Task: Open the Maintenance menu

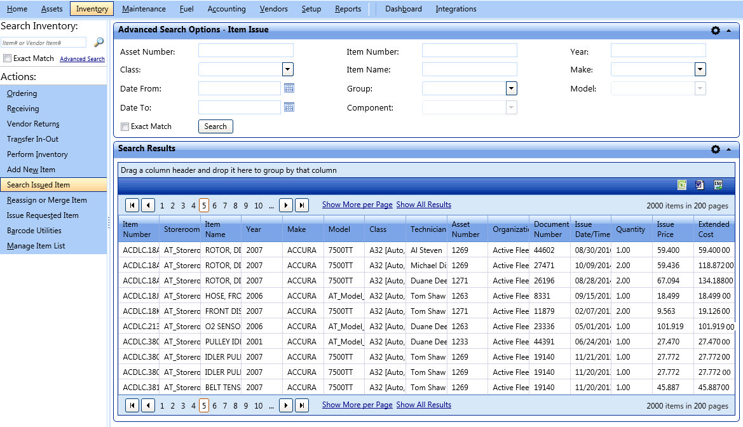Action: pos(144,9)
